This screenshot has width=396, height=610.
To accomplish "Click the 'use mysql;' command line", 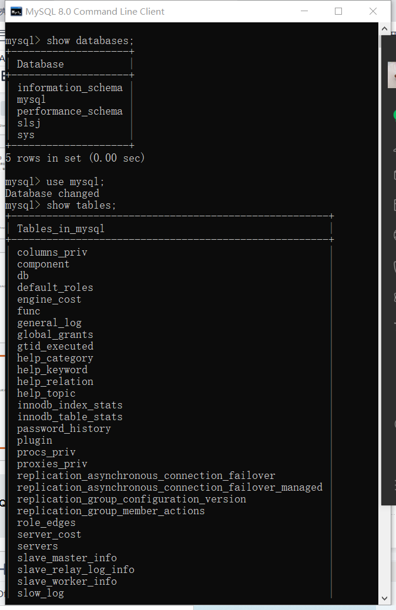I will (x=55, y=182).
